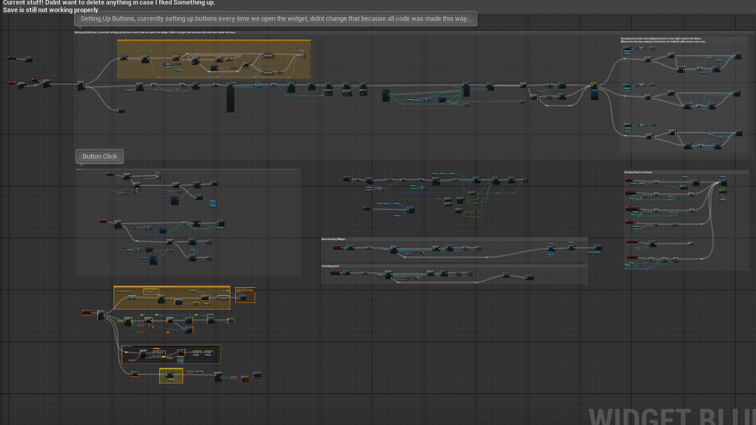Click the orange top bar of the upper yellow comment box

click(x=214, y=40)
